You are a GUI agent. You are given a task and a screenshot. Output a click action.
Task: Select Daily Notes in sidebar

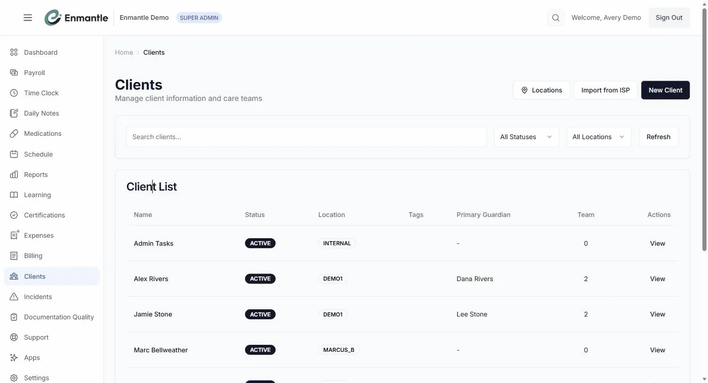(x=51, y=113)
